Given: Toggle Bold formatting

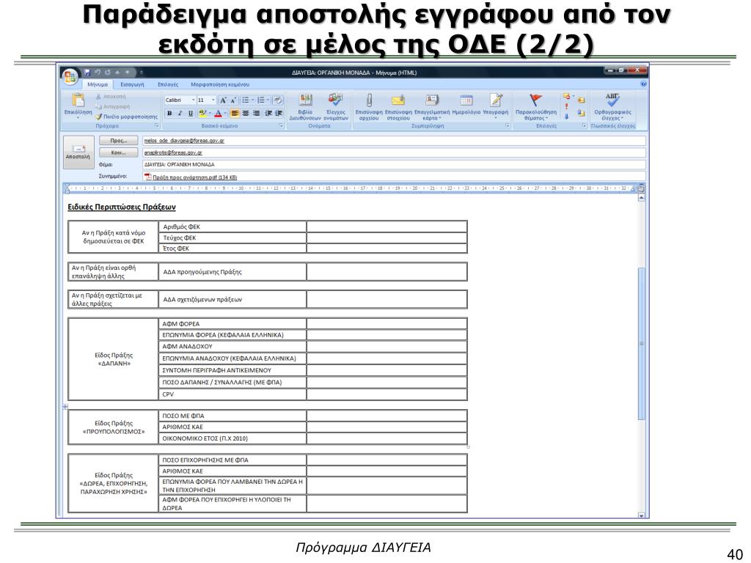Looking at the screenshot, I should point(169,114).
